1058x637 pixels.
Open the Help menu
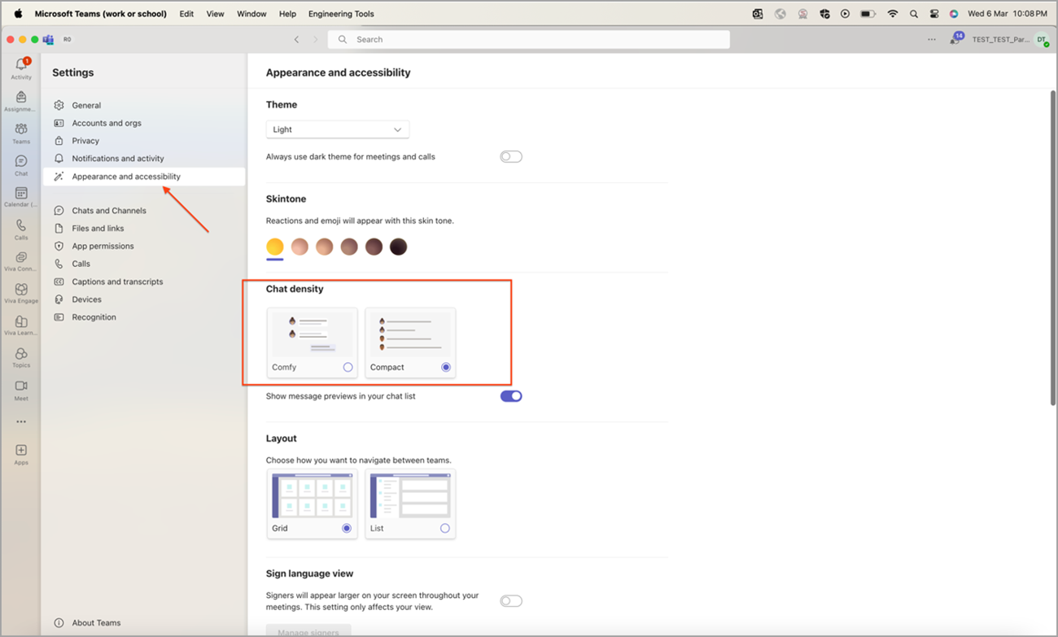[287, 14]
